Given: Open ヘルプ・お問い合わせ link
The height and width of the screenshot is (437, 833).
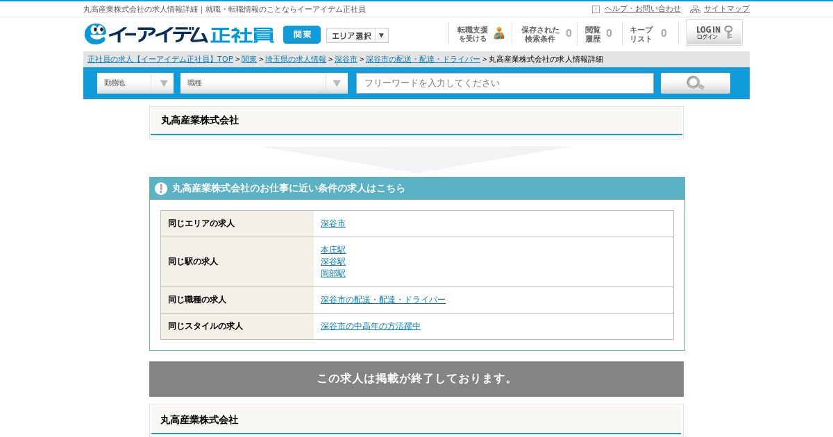Looking at the screenshot, I should (643, 9).
